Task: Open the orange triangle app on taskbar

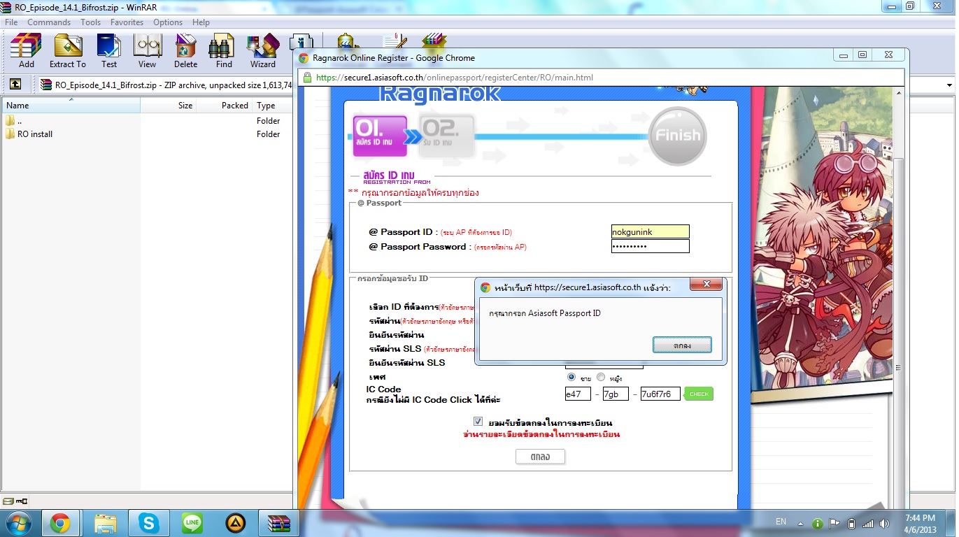Action: (x=236, y=523)
